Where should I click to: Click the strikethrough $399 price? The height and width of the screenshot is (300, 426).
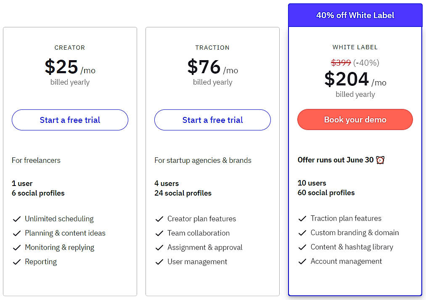coord(341,62)
